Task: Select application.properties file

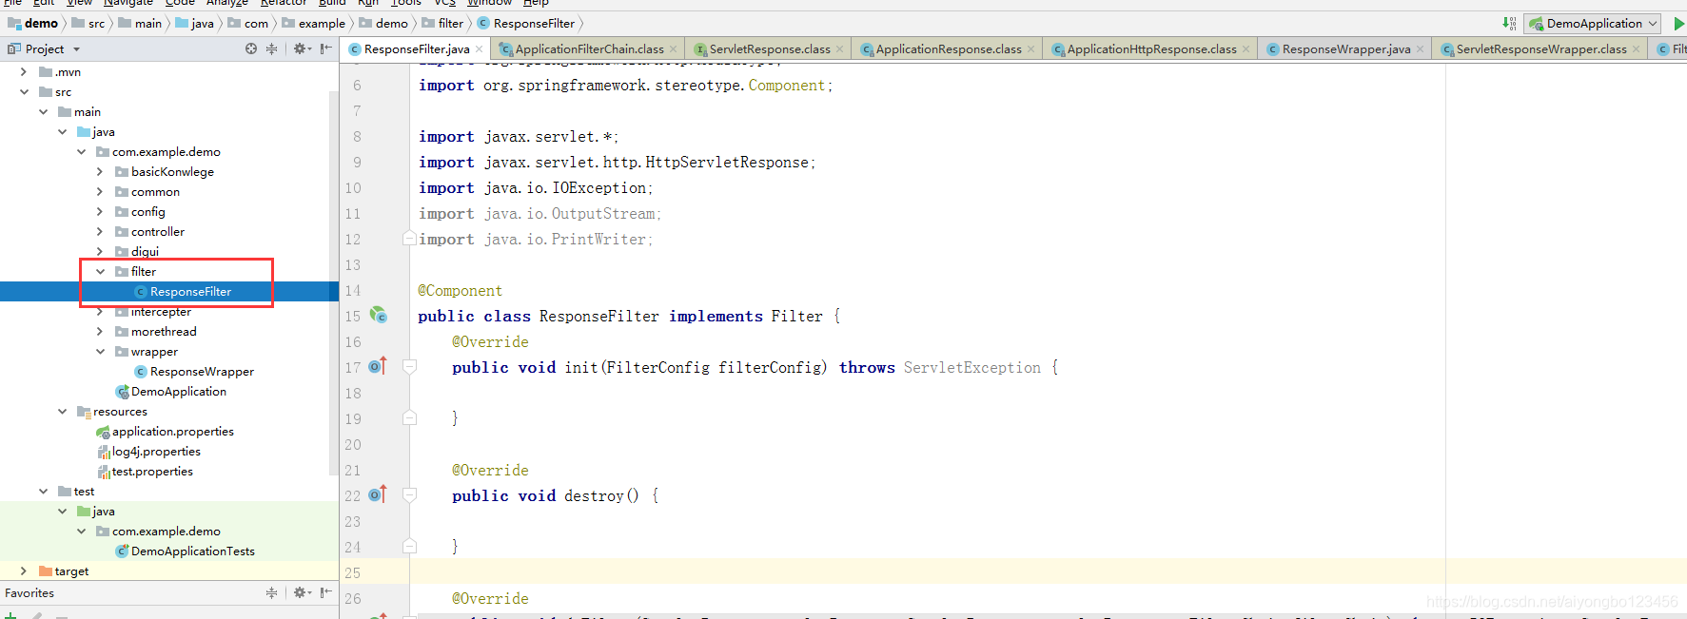Action: 172,432
